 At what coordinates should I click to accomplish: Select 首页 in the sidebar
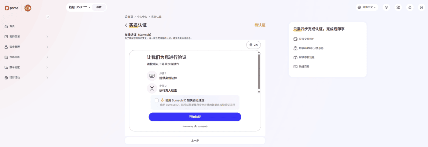point(12,26)
